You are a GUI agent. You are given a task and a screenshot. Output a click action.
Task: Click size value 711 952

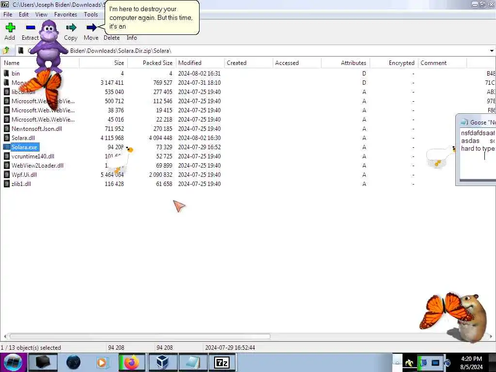(x=114, y=129)
